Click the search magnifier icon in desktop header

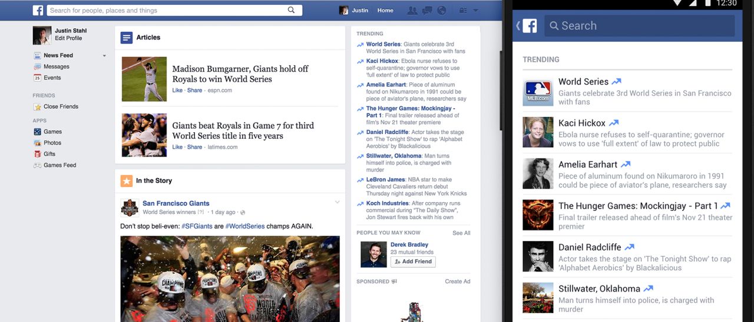click(x=291, y=10)
